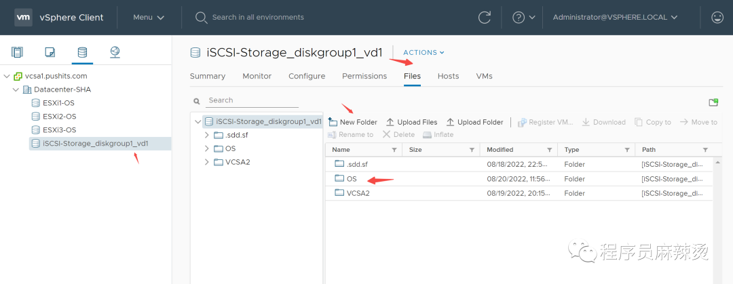Image resolution: width=733 pixels, height=284 pixels.
Task: Open the Networking inventory icon
Action: click(x=115, y=52)
